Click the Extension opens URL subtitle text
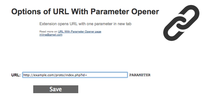Viewport: 203px width, 101px height. coord(85,24)
